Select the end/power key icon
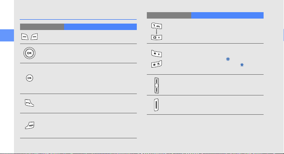The width and height of the screenshot is (284, 154). [x=30, y=125]
